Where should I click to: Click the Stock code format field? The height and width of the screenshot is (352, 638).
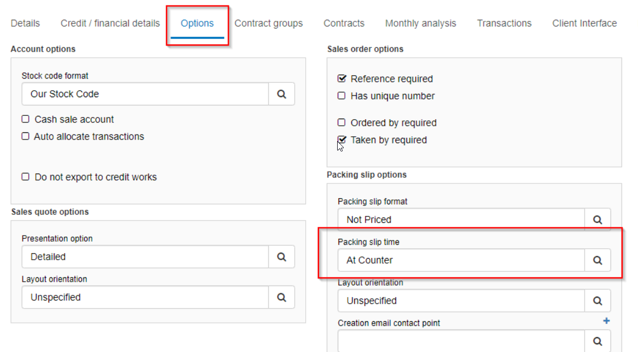(x=145, y=94)
